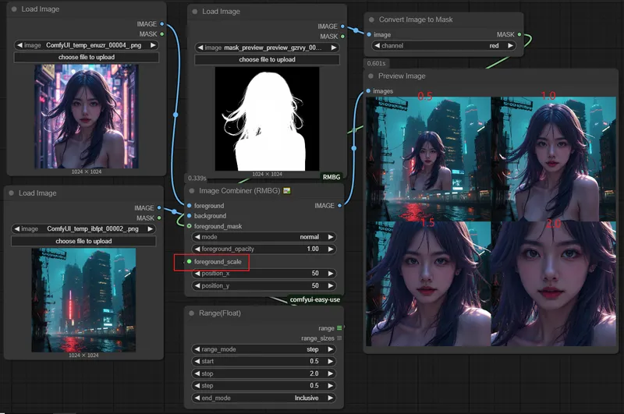Click the range output grid icon
The width and height of the screenshot is (624, 414).
click(339, 328)
